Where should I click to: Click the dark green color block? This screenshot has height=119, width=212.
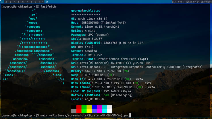pyautogui.click(x=84, y=107)
